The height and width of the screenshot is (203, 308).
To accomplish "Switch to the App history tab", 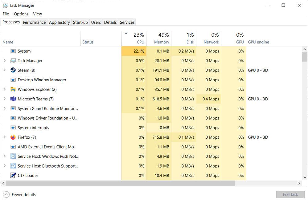I will tap(59, 22).
